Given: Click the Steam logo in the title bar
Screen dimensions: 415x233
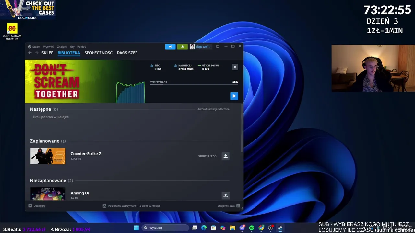Looking at the screenshot, I should [30, 47].
